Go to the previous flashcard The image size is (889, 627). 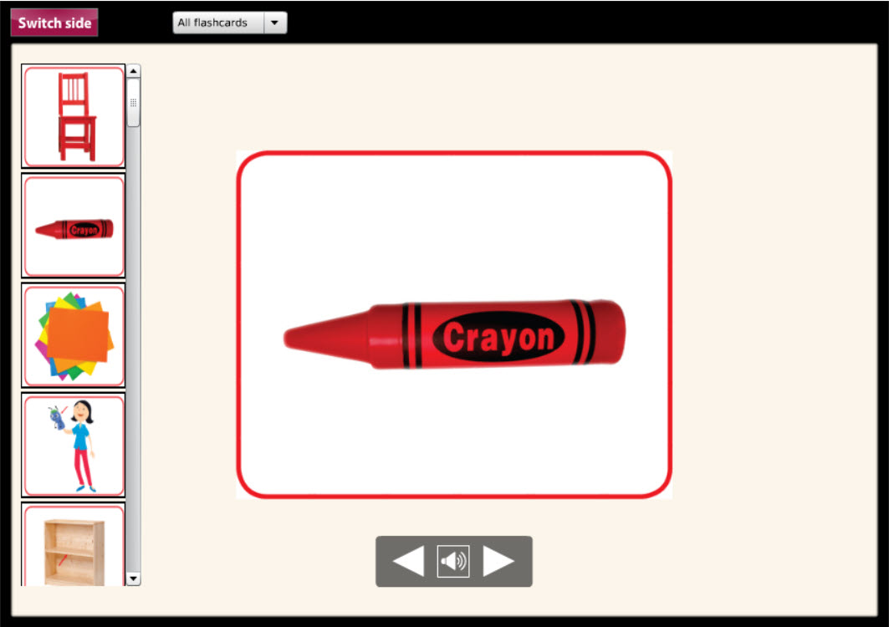tap(408, 561)
